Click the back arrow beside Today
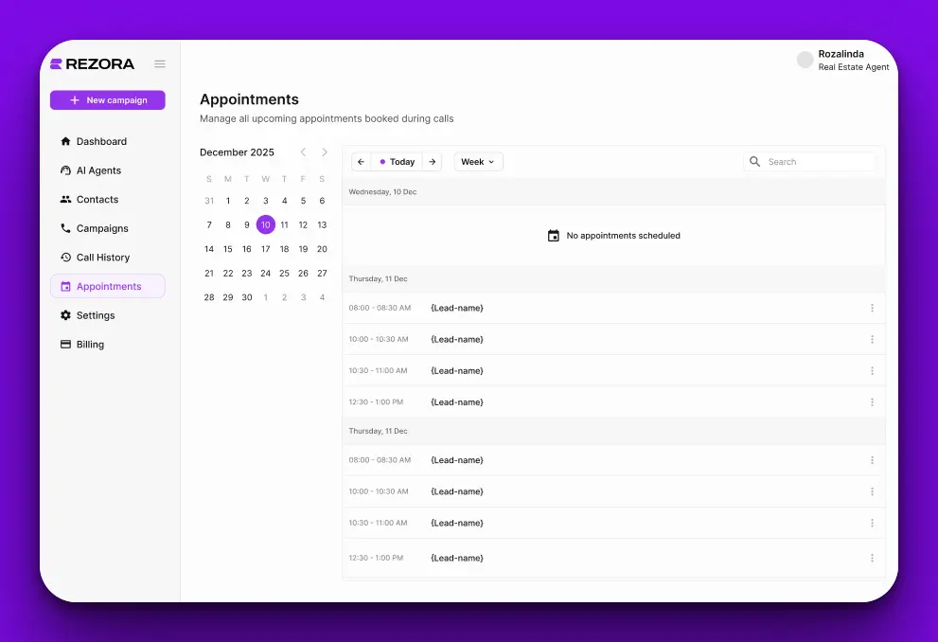938x642 pixels. point(361,162)
